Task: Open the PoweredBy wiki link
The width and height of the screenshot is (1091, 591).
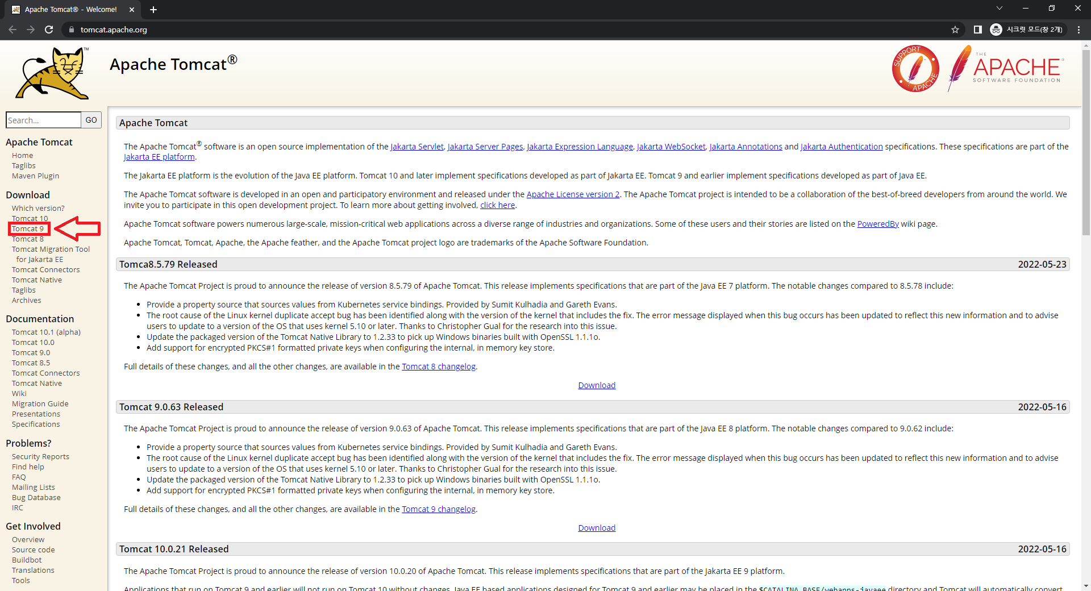Action: pos(878,224)
